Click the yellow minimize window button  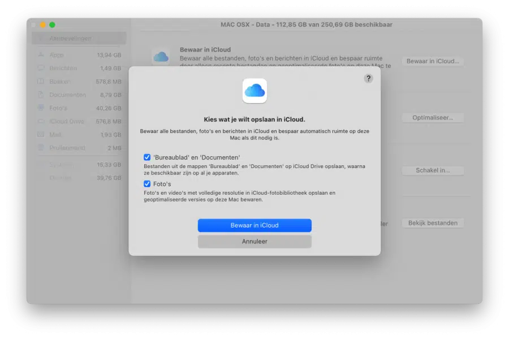[43, 25]
